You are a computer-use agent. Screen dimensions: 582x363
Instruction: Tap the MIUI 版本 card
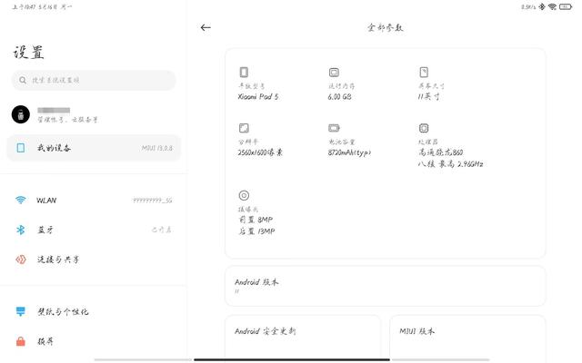467,337
